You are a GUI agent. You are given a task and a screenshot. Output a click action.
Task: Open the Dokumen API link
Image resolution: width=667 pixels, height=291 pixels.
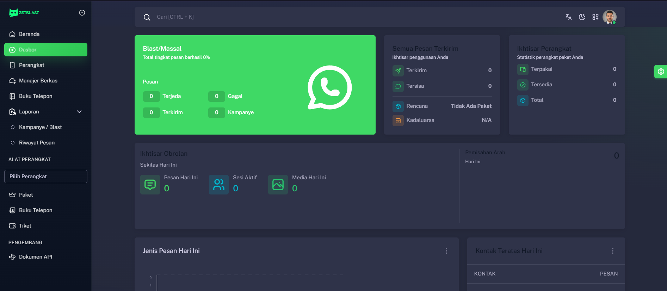(35, 257)
